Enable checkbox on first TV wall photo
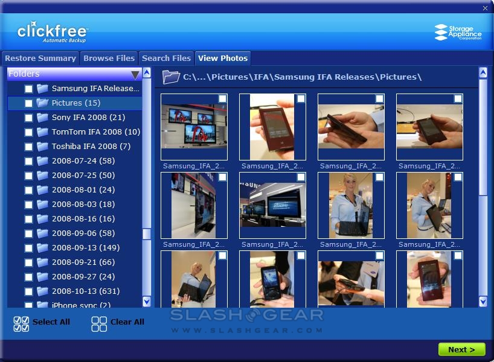This screenshot has width=494, height=362. coord(222,99)
